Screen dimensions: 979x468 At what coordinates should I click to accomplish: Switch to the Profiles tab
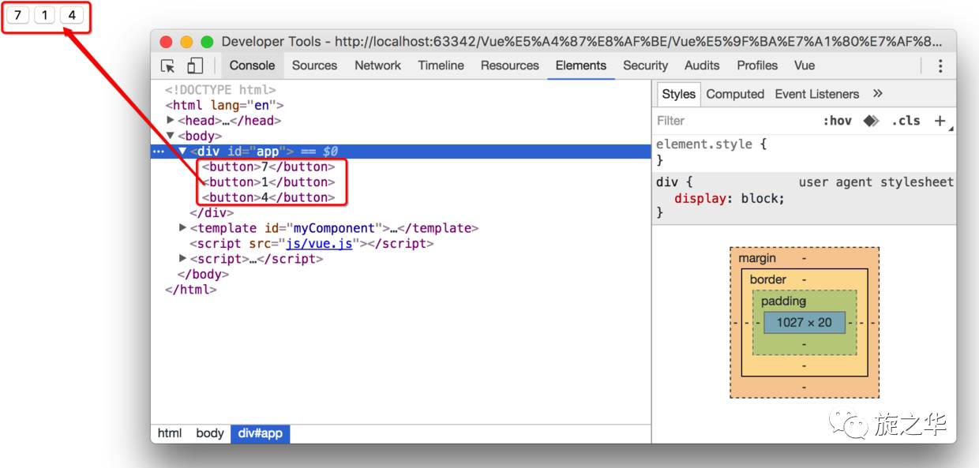tap(757, 66)
